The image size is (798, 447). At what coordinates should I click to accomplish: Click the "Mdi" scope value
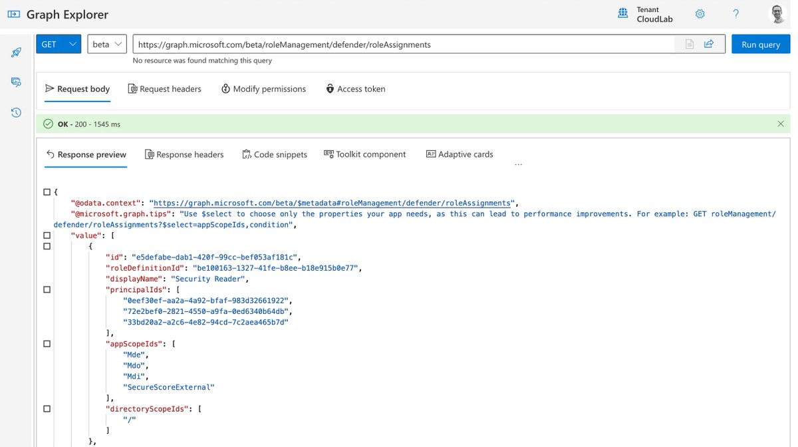[134, 376]
